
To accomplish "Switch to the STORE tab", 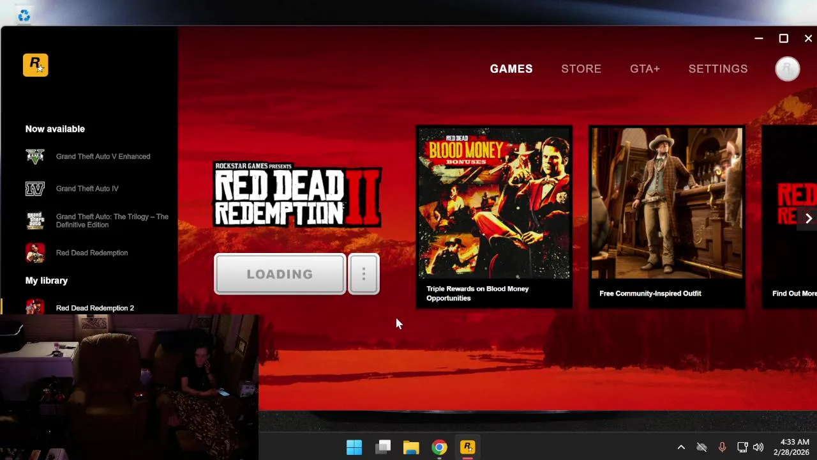I will coord(581,69).
